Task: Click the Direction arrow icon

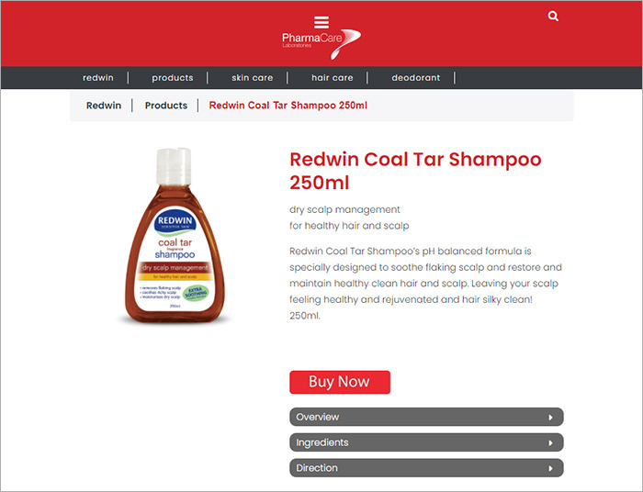Action: click(x=550, y=468)
